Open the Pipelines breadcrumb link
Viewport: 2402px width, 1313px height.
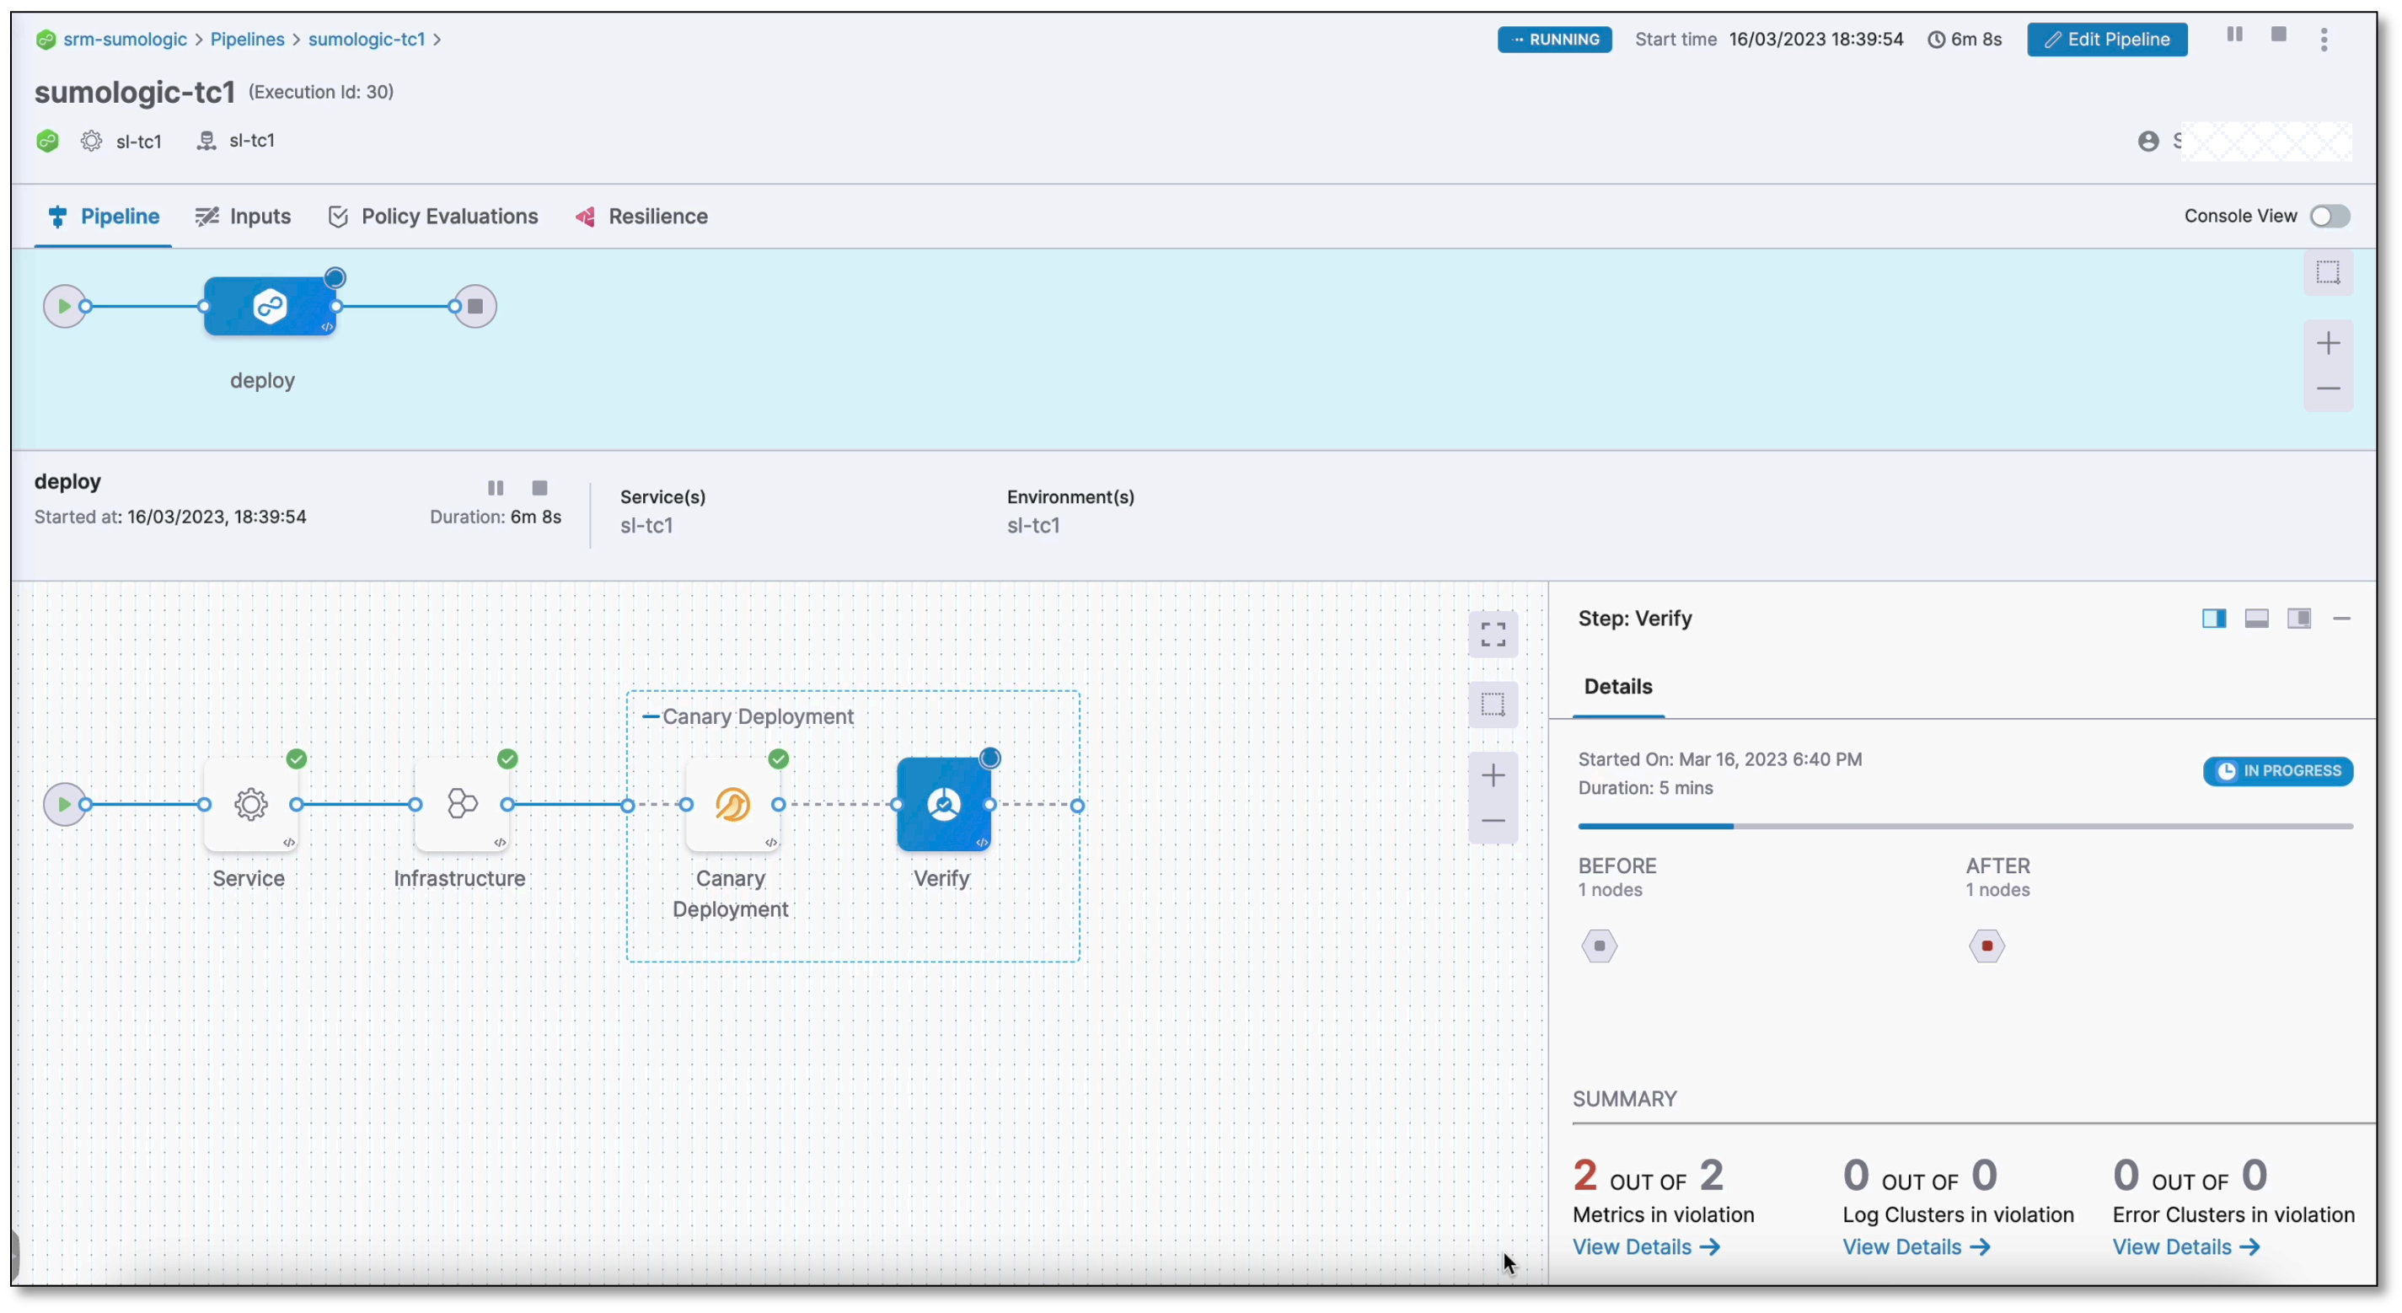(247, 39)
